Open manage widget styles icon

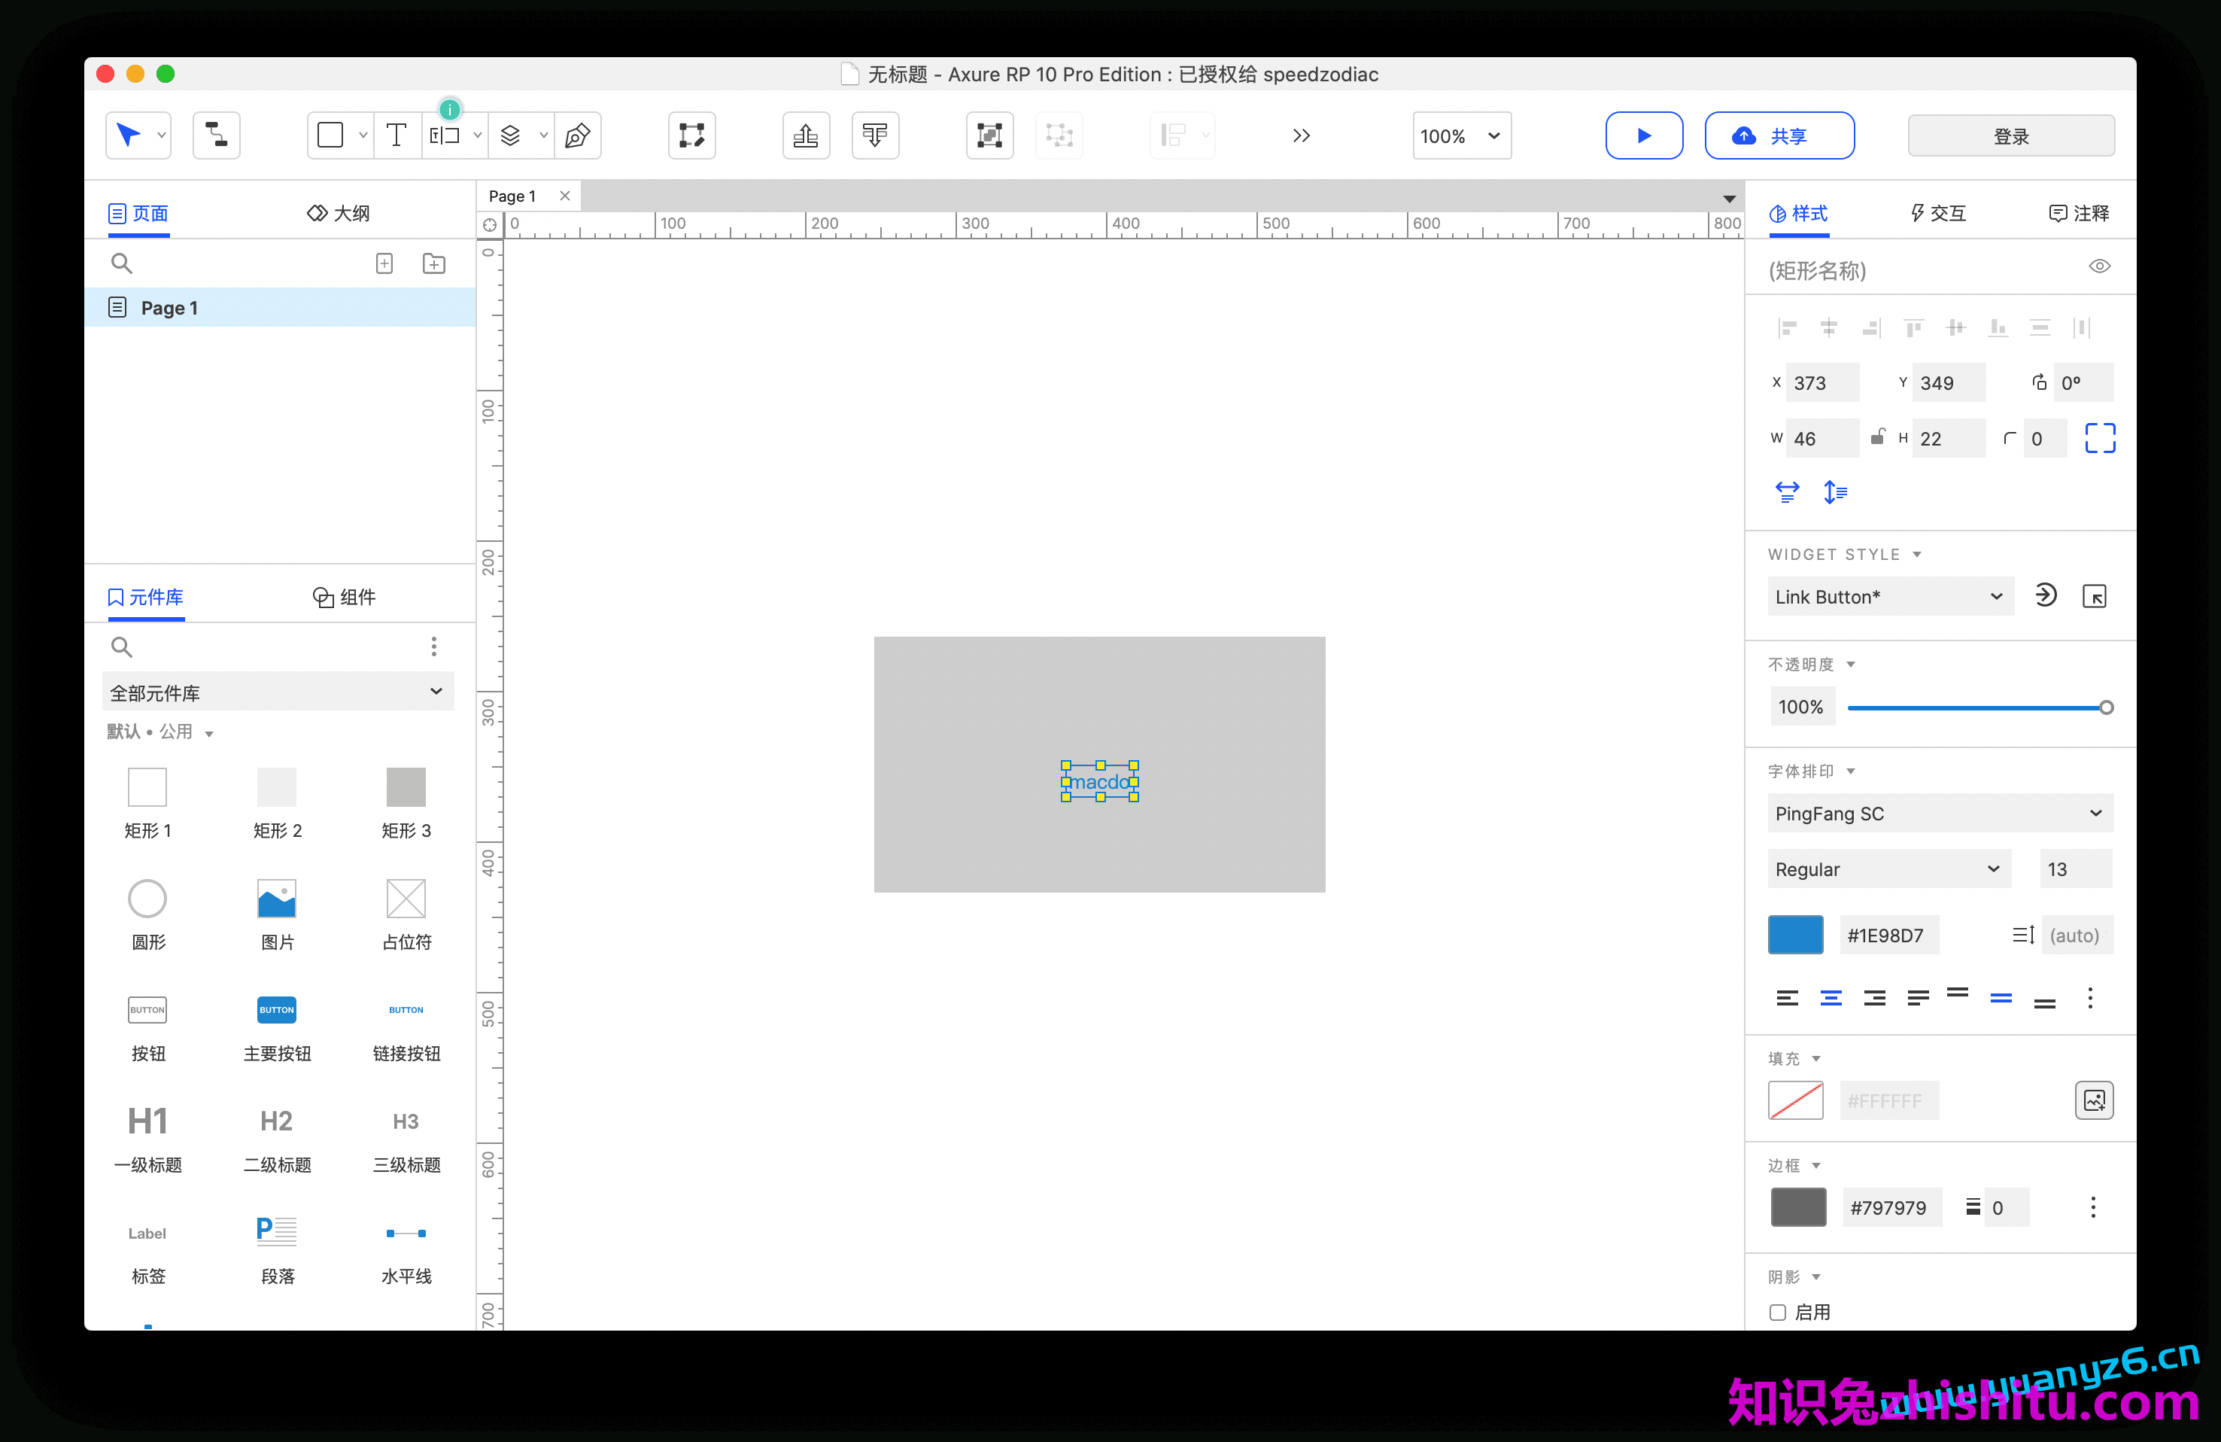(x=2094, y=596)
